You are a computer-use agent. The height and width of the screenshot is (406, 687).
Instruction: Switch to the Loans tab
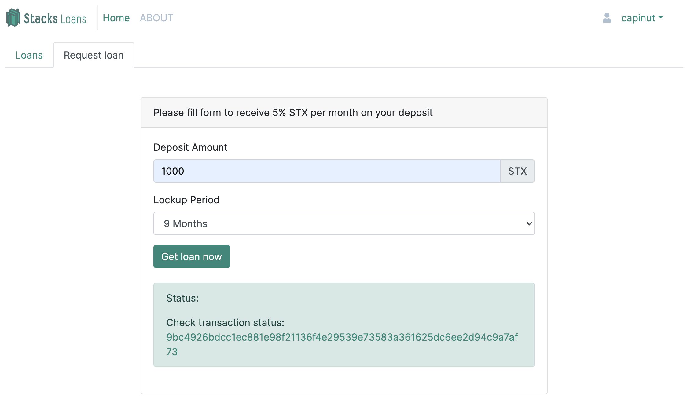[29, 55]
